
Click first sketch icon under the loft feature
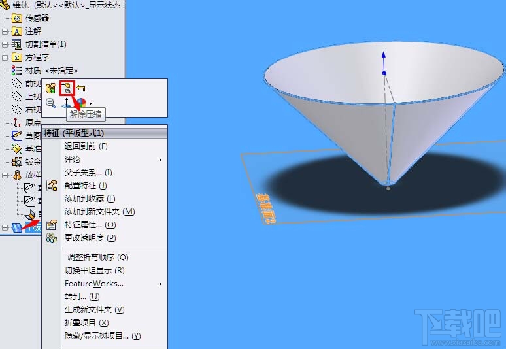pyautogui.click(x=29, y=188)
